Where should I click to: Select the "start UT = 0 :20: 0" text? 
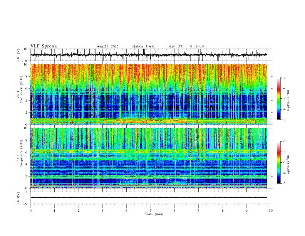pyautogui.click(x=186, y=46)
